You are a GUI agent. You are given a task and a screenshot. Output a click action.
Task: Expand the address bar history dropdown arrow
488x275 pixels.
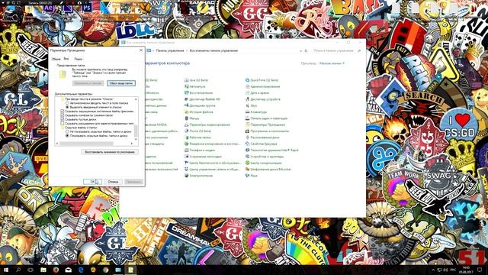click(300, 50)
